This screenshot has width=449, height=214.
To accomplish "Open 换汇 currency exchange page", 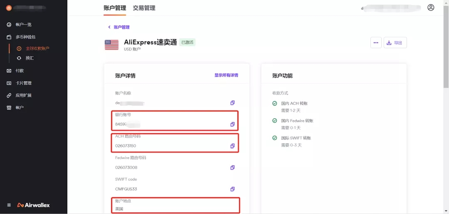I will [x=30, y=58].
